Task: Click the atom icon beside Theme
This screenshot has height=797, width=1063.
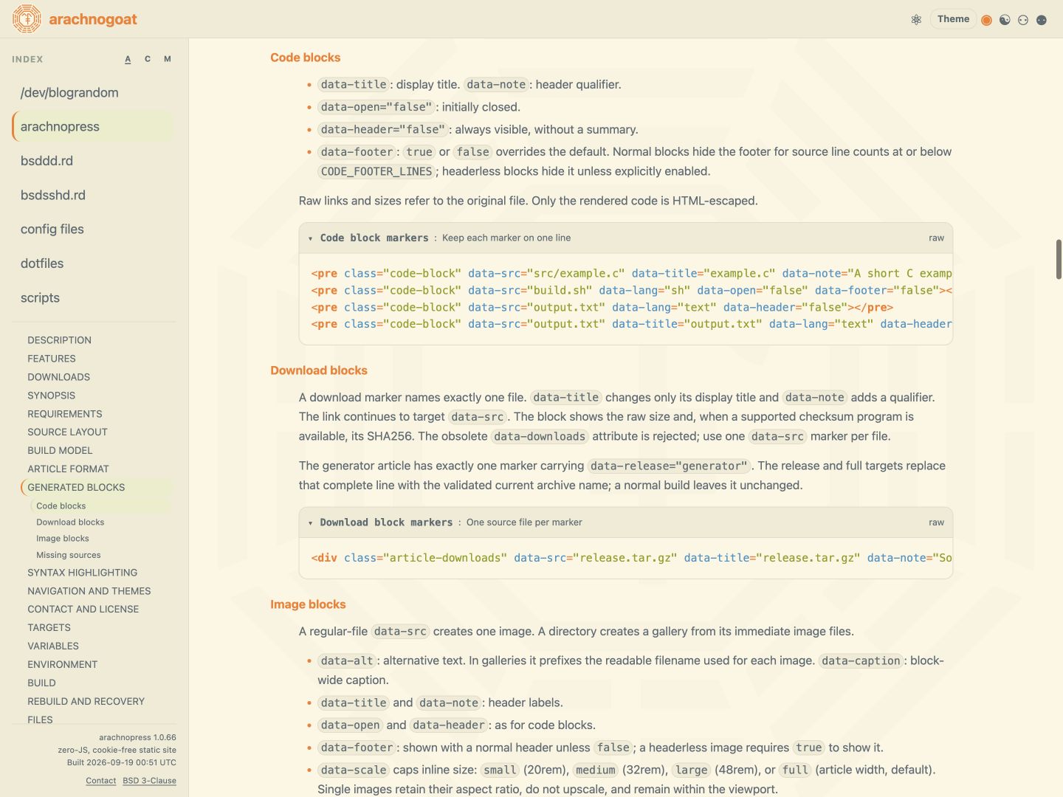Action: point(916,20)
